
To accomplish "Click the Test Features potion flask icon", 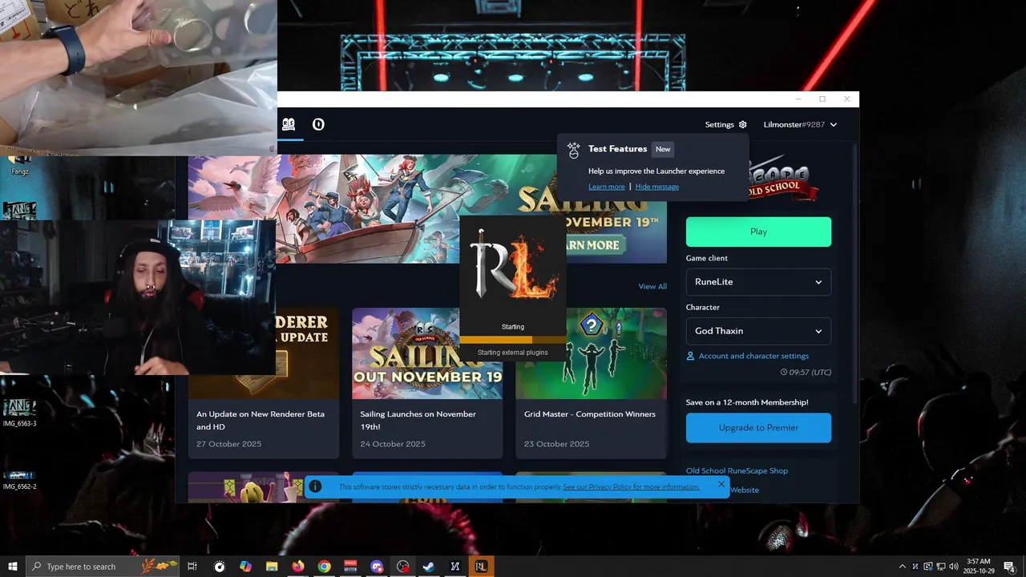I will click(573, 150).
